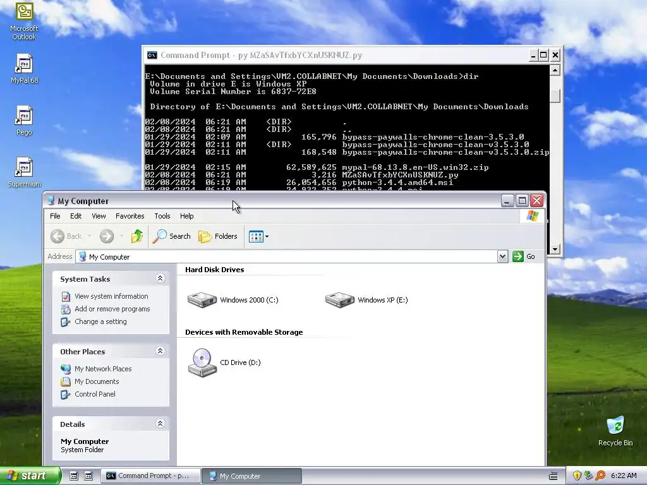The image size is (647, 485).
Task: Click the keyboard icon near system tray
Action: coord(553,476)
